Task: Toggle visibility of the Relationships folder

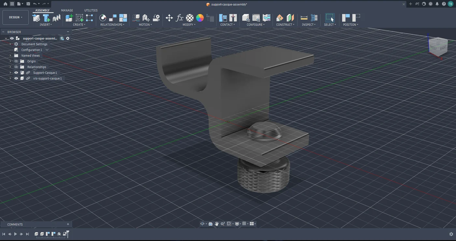Action: [x=16, y=67]
